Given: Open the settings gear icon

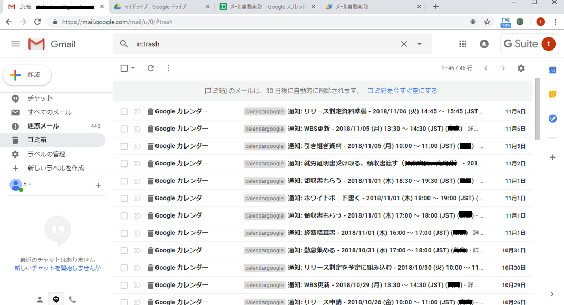Looking at the screenshot, I should 521,68.
